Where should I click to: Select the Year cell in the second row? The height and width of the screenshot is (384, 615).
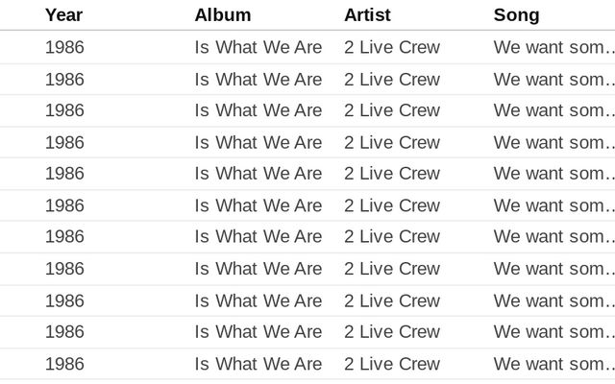(x=64, y=80)
